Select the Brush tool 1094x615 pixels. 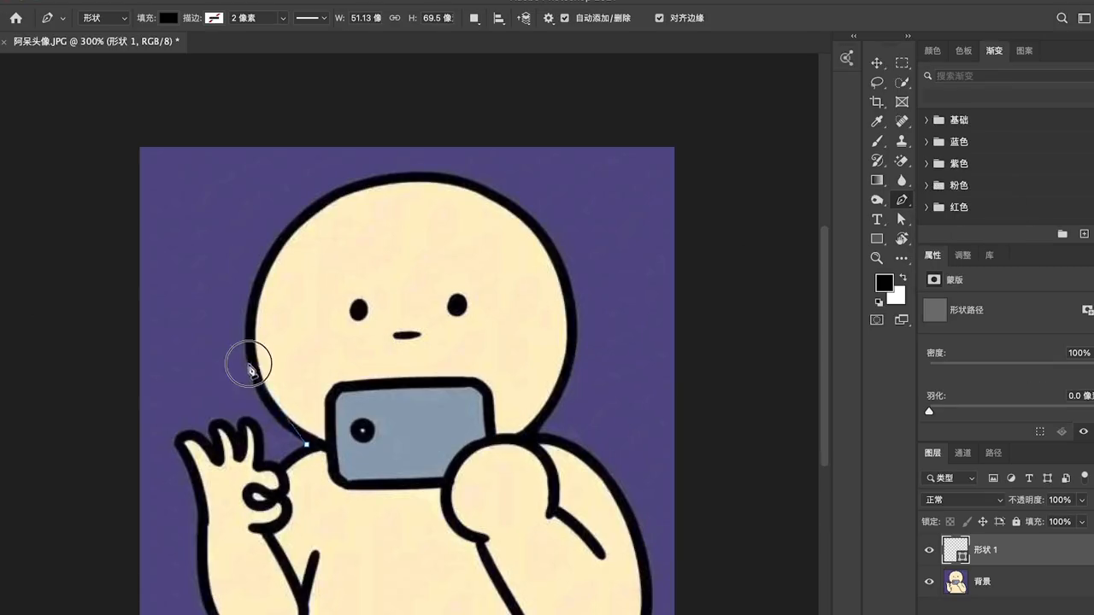point(877,141)
